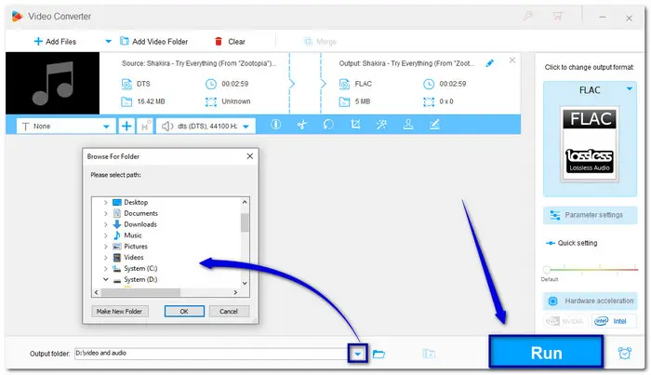
Task: Click the Quick setting label
Action: pyautogui.click(x=578, y=243)
